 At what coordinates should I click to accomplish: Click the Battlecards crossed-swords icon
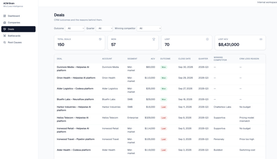(4, 36)
